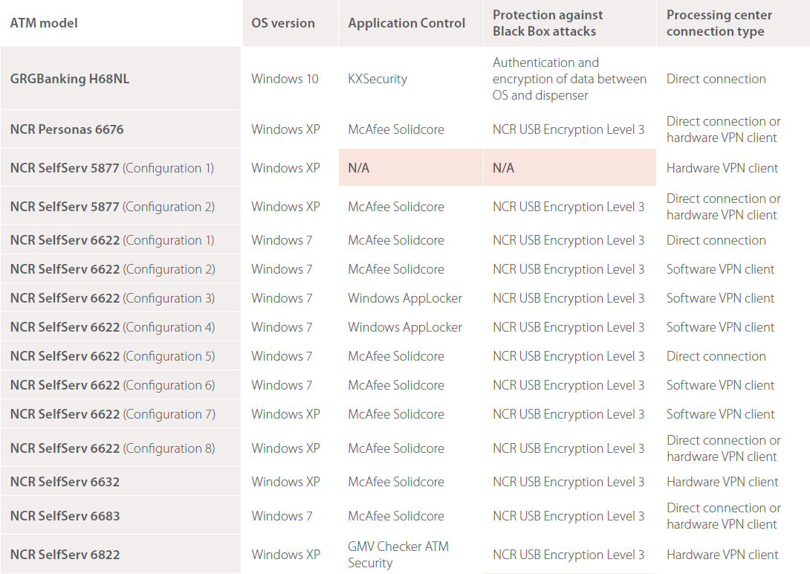The height and width of the screenshot is (574, 810).
Task: Click the NCR SelfServ 6683 model cell
Action: 65,516
